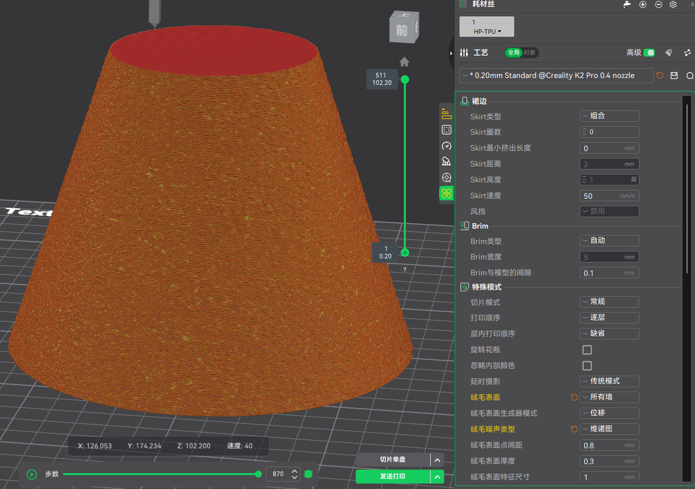Click the search settings magnifier icon
Viewport: 695px width, 489px height.
[x=690, y=76]
